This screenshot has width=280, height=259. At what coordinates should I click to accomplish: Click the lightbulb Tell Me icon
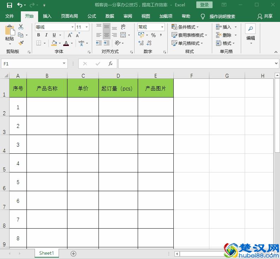[x=203, y=17]
